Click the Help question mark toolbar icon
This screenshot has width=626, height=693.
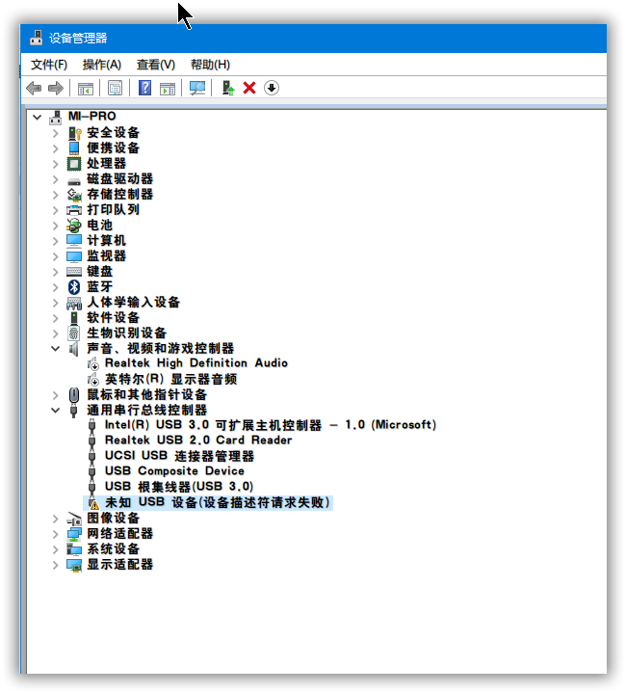pos(144,88)
